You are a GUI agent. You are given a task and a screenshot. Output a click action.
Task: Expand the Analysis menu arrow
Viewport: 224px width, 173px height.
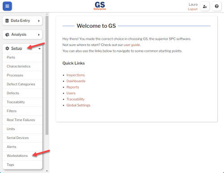(x=39, y=35)
